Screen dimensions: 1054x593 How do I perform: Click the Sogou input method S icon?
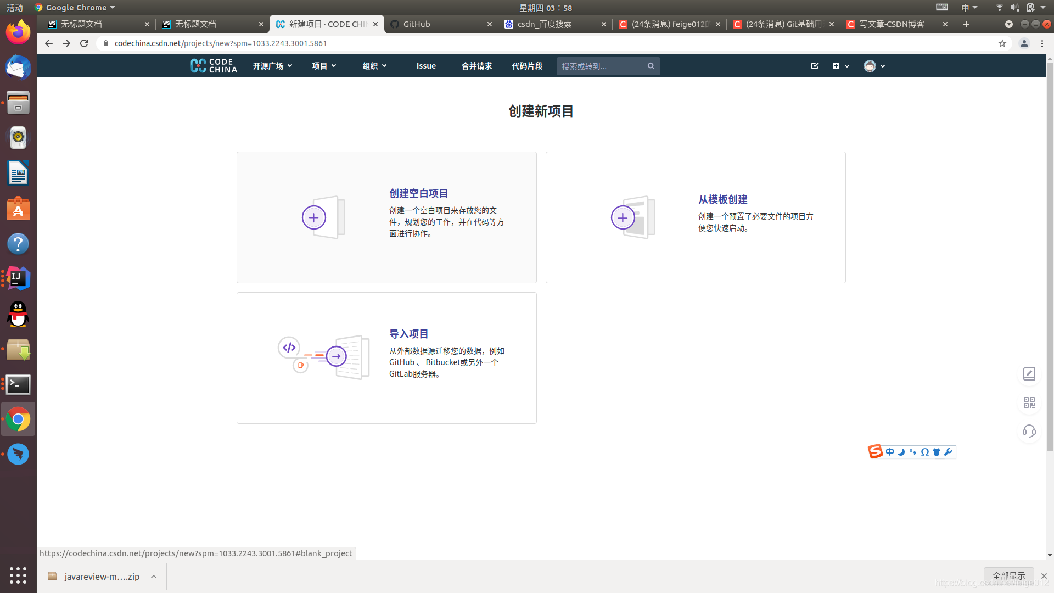click(875, 451)
